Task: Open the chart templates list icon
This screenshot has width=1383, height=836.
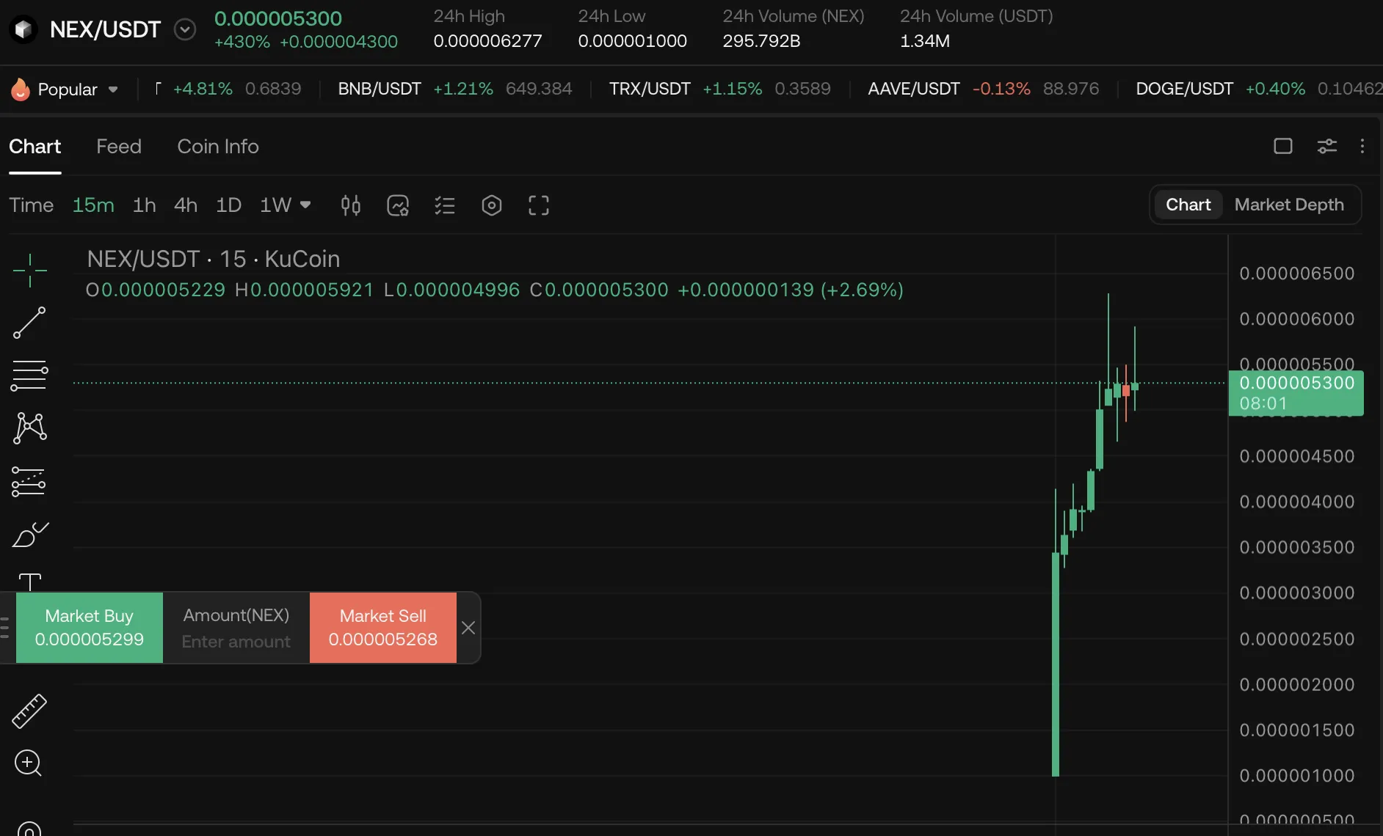Action: pyautogui.click(x=445, y=205)
